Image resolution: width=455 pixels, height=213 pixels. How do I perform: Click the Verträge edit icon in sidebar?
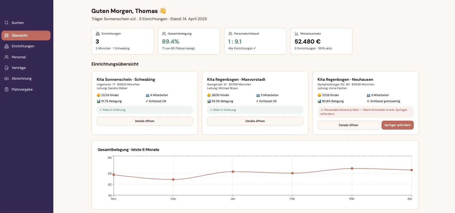6,68
